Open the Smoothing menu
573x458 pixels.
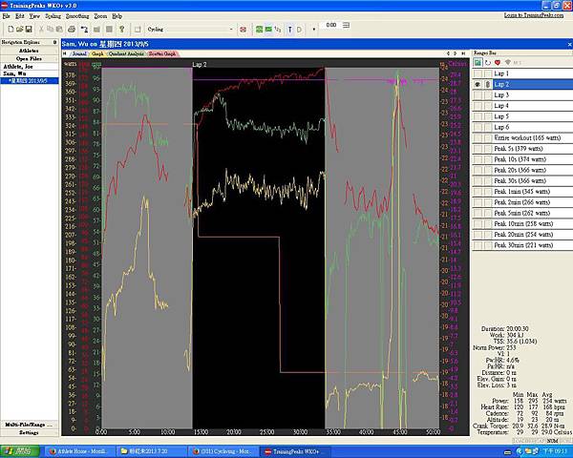point(77,16)
